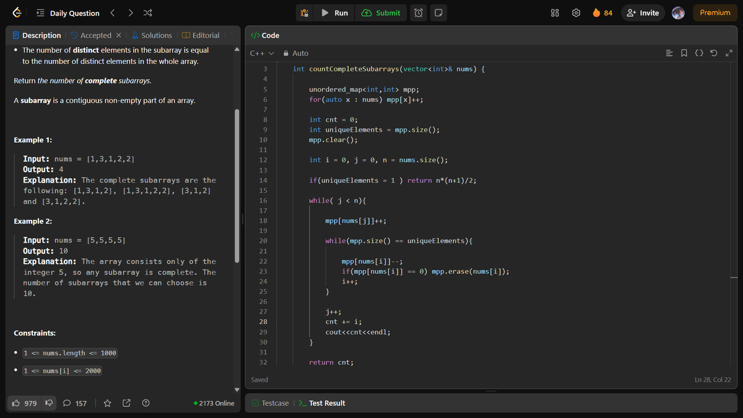Open the Daily Question problem list
The height and width of the screenshot is (418, 743).
click(68, 13)
